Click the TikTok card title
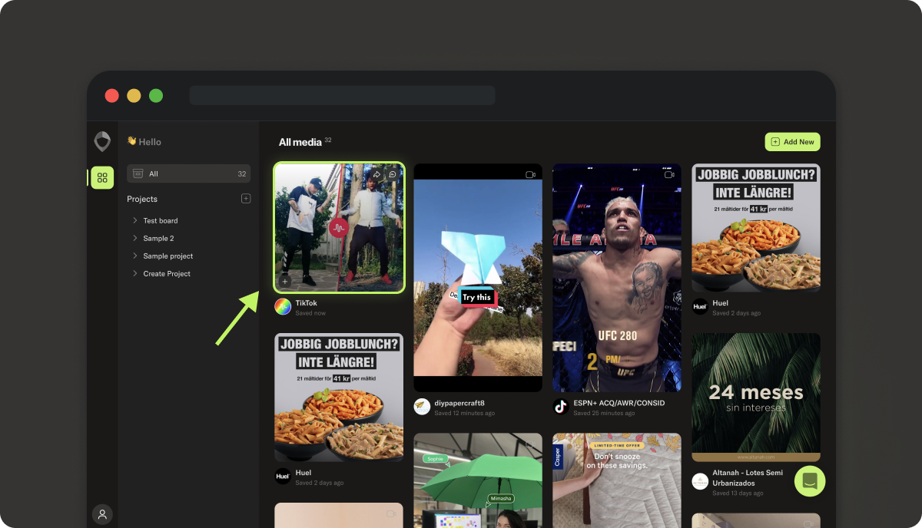The image size is (922, 528). [306, 303]
